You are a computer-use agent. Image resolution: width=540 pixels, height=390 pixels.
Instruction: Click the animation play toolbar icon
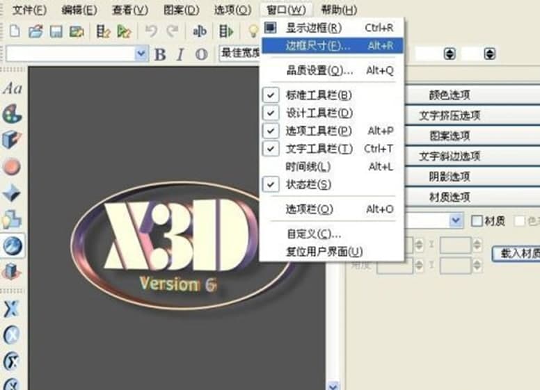[226, 31]
